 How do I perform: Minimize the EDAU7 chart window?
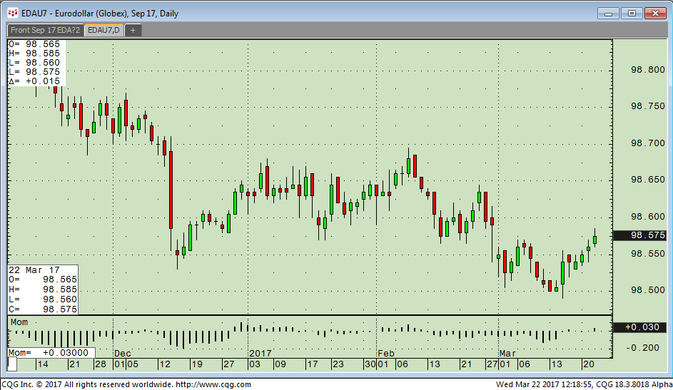click(x=608, y=14)
